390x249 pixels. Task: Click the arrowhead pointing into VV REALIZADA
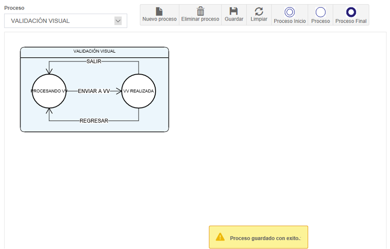119,91
